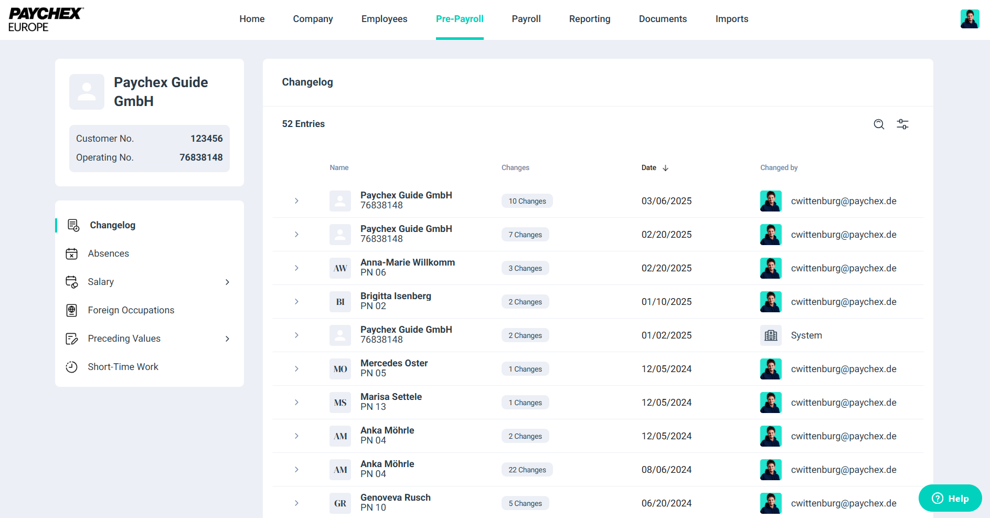990x518 pixels.
Task: Click the Help button
Action: pyautogui.click(x=950, y=499)
